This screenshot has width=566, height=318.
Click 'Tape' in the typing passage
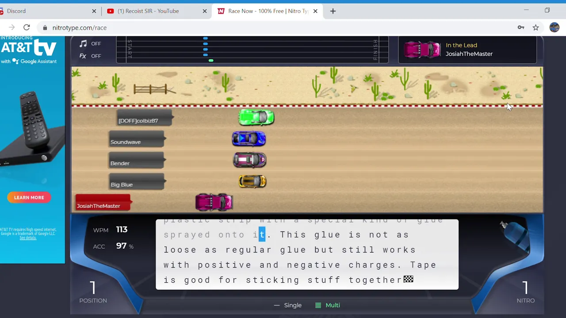pyautogui.click(x=423, y=265)
